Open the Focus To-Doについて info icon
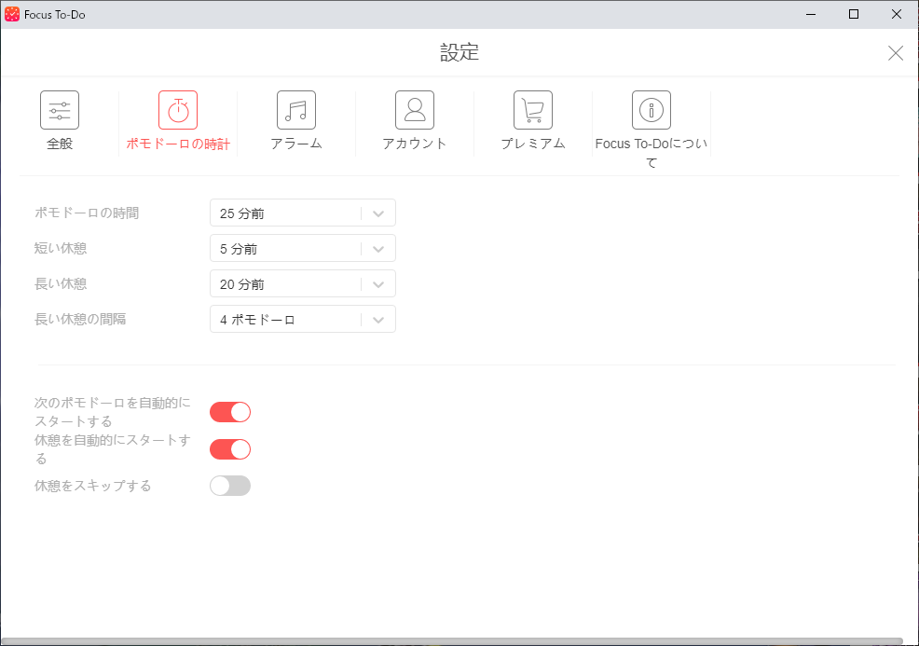The image size is (919, 646). coord(652,110)
